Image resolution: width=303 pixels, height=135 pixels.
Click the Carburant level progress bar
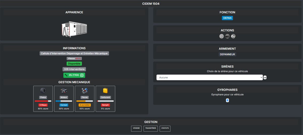click(x=105, y=101)
